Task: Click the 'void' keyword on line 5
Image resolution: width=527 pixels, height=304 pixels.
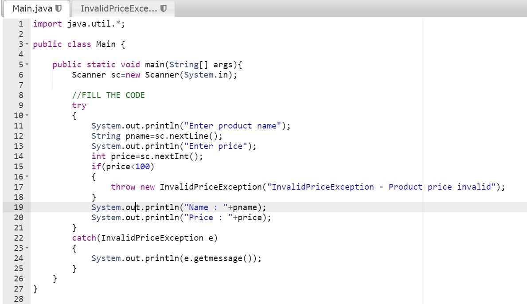Action: click(x=130, y=65)
